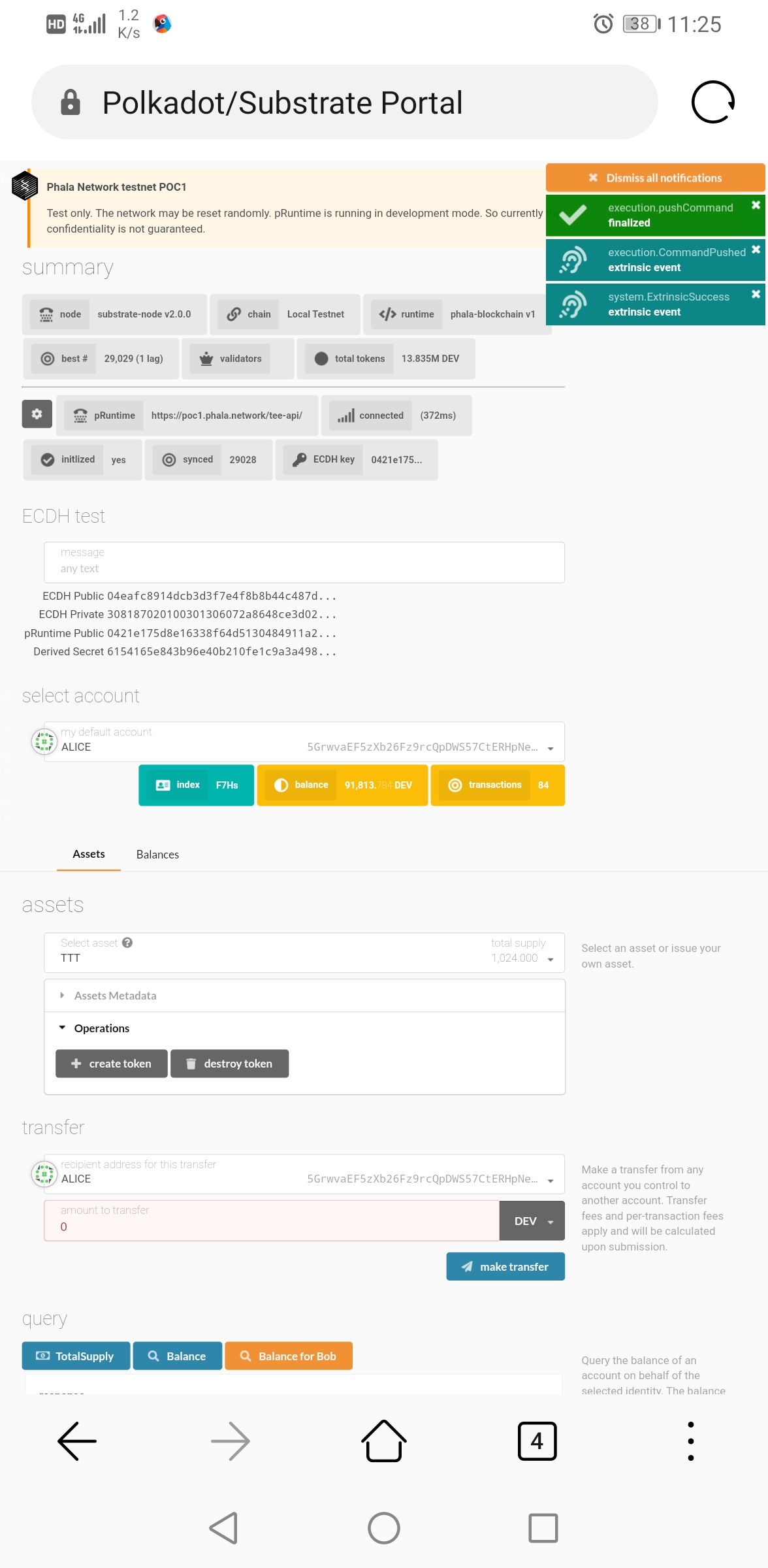Viewport: 768px width, 1568px height.
Task: Focus the ECDH test message field
Action: click(304, 563)
